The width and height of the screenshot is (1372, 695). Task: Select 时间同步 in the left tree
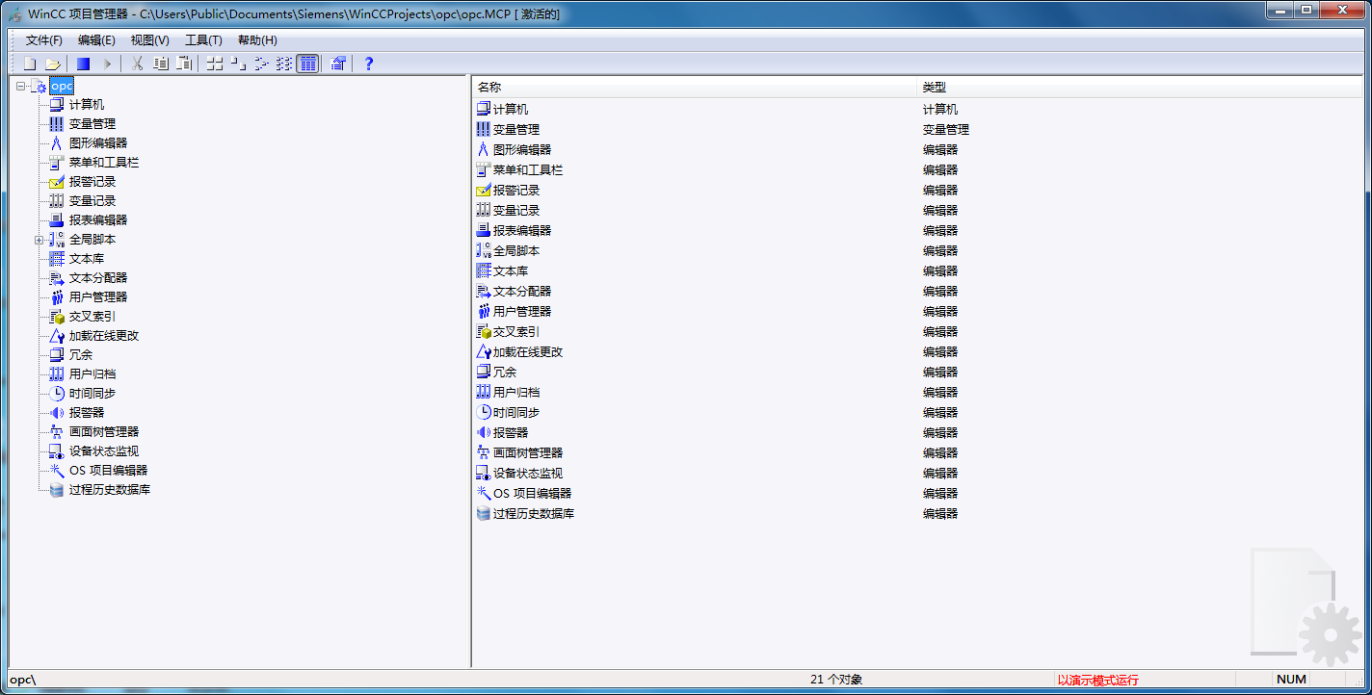pyautogui.click(x=92, y=394)
